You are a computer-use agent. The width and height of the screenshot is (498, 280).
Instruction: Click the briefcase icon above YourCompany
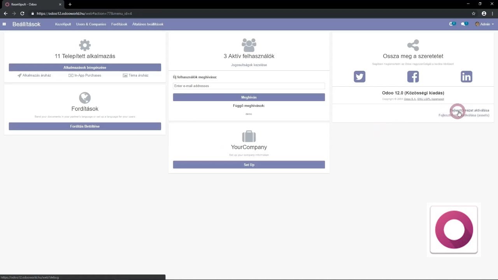(249, 136)
